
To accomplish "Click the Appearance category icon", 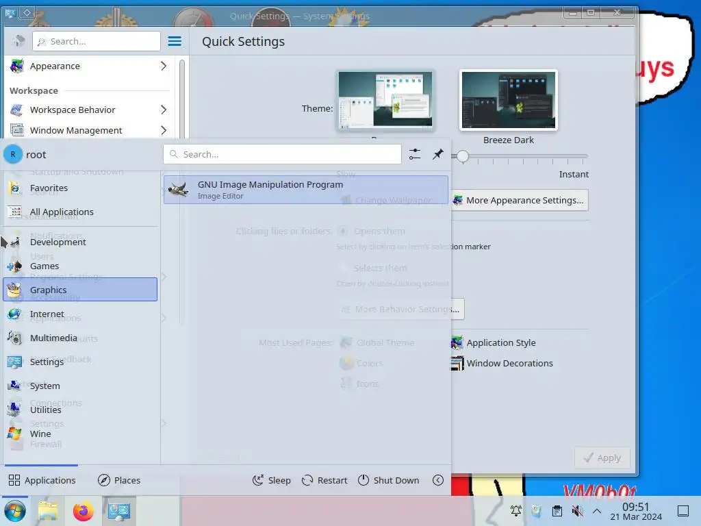I will pyautogui.click(x=17, y=66).
